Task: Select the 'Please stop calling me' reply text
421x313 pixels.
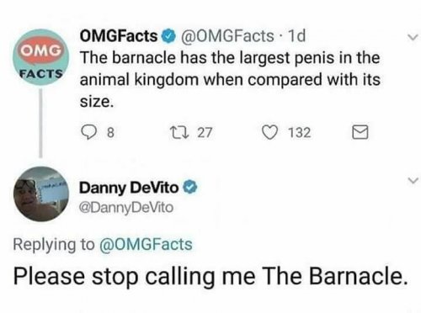Action: [x=135, y=276]
